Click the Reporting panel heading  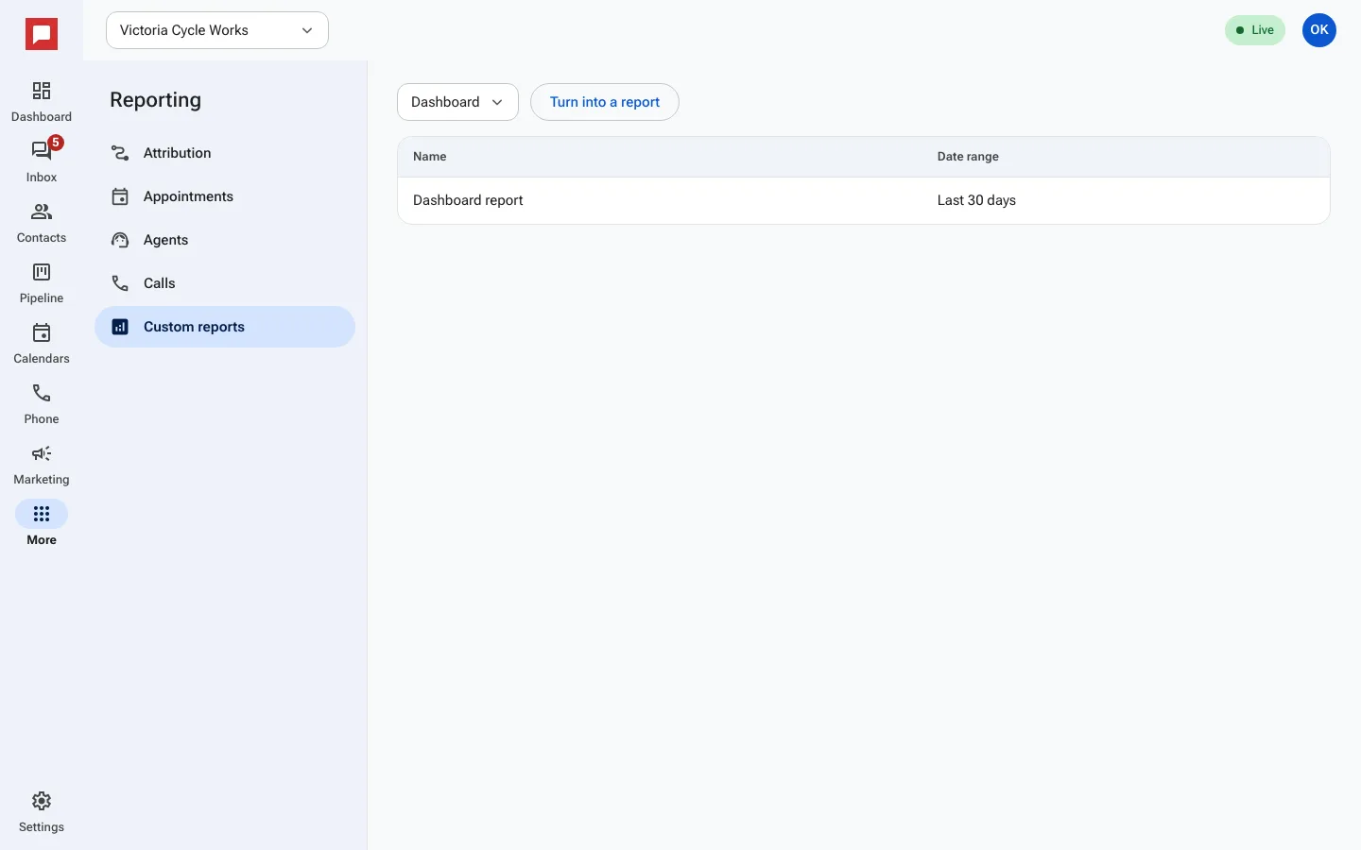pos(156,100)
